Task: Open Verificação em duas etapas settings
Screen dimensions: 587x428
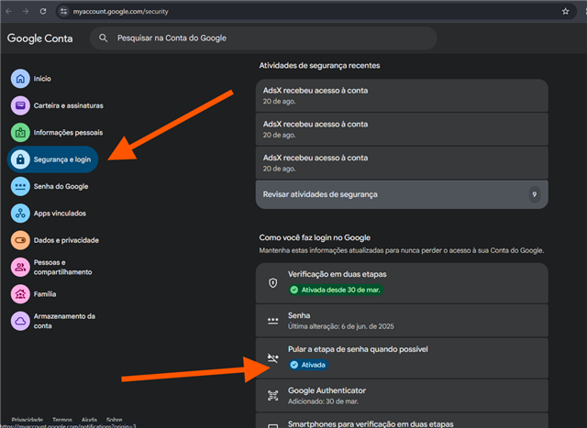Action: [402, 283]
